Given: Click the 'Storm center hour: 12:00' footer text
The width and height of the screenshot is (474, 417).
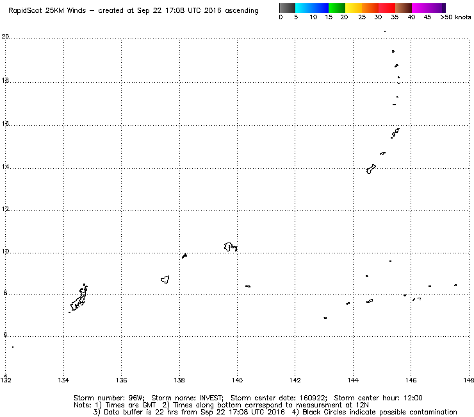Looking at the screenshot, I should click(x=378, y=398).
